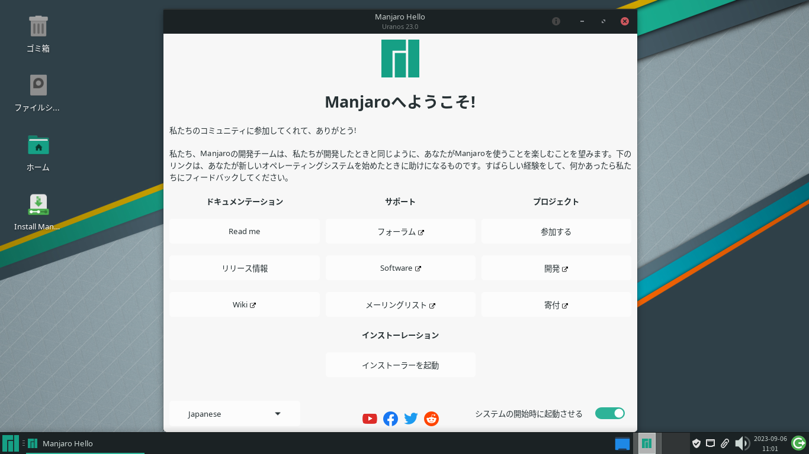Select Manjaro Hello taskbar window button
The height and width of the screenshot is (454, 809).
click(x=85, y=443)
